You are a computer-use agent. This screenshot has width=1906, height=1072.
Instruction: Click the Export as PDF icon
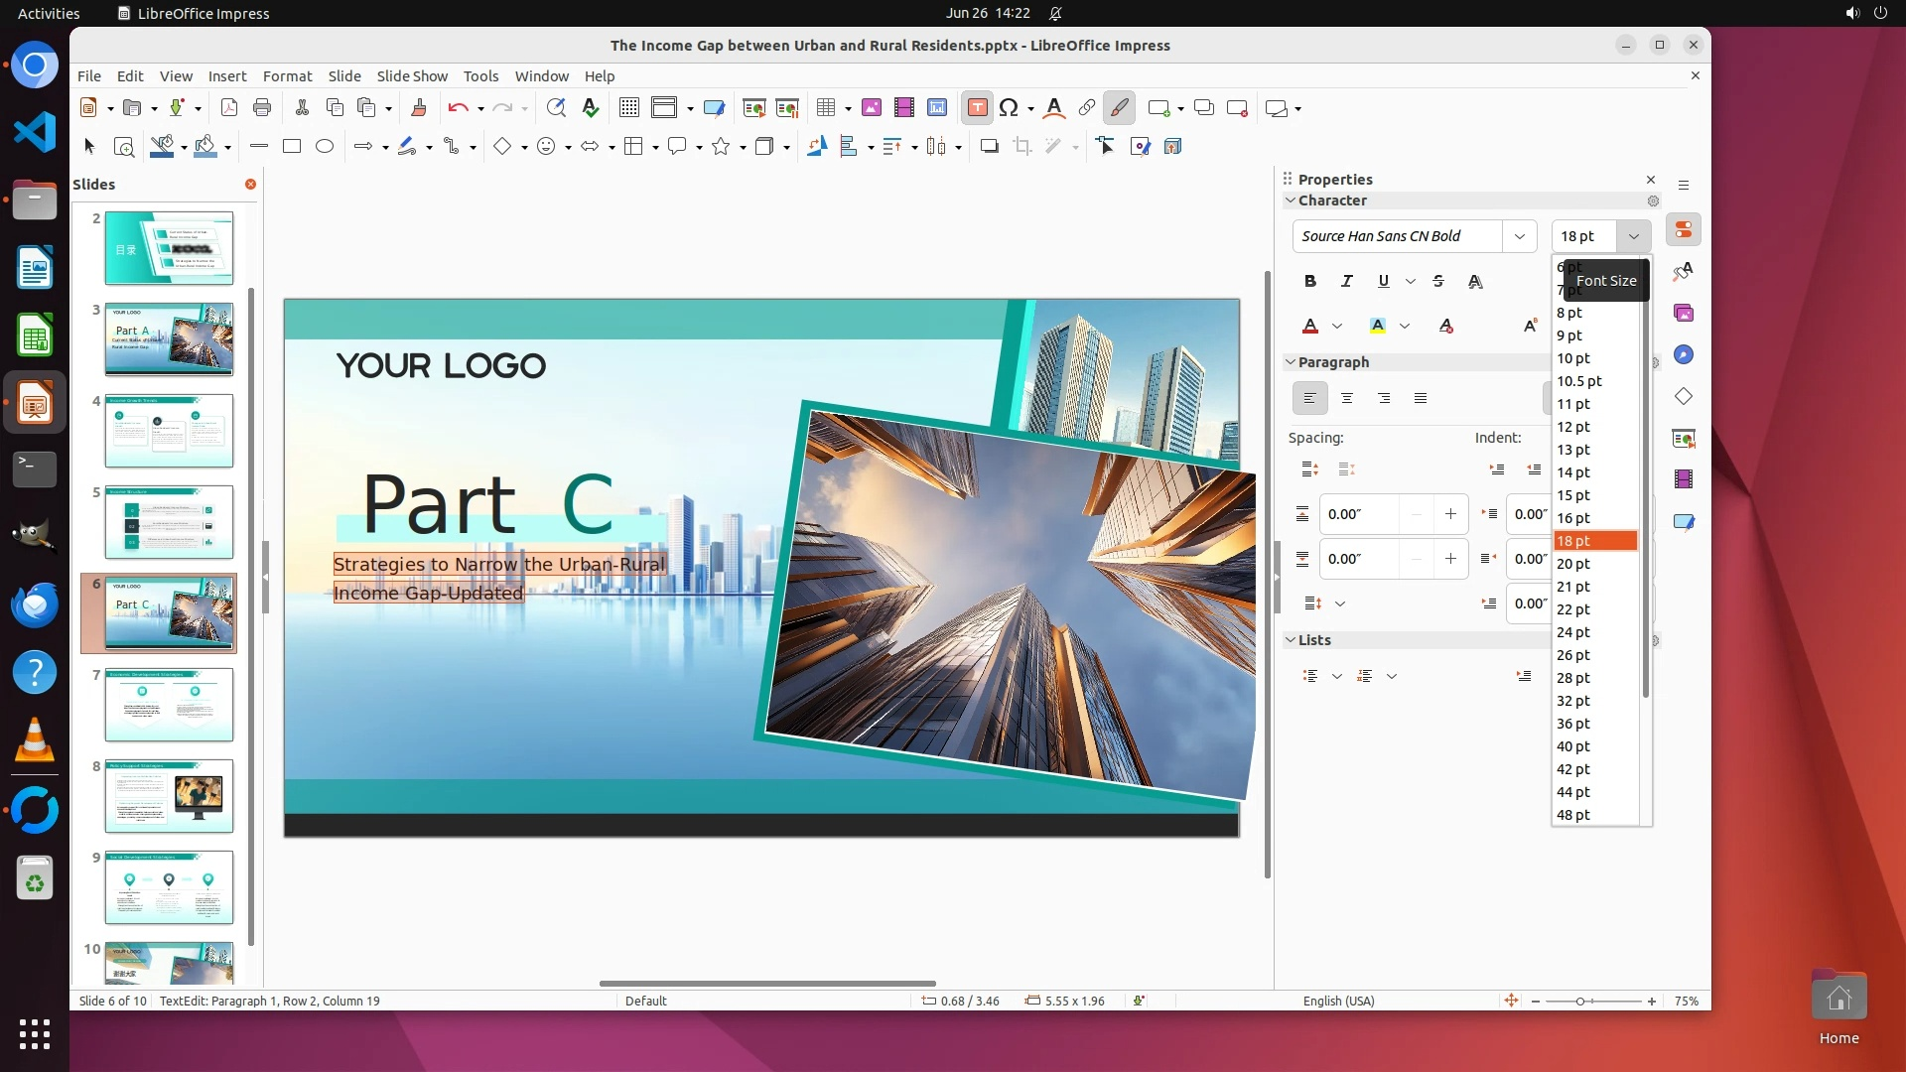tap(228, 108)
